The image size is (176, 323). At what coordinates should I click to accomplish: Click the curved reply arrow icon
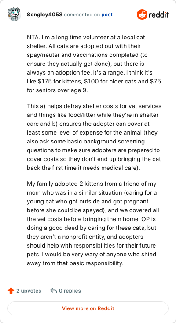point(53,291)
